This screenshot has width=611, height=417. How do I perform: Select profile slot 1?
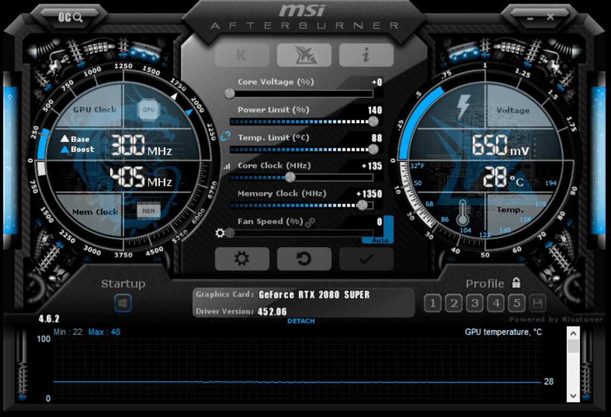tap(432, 303)
